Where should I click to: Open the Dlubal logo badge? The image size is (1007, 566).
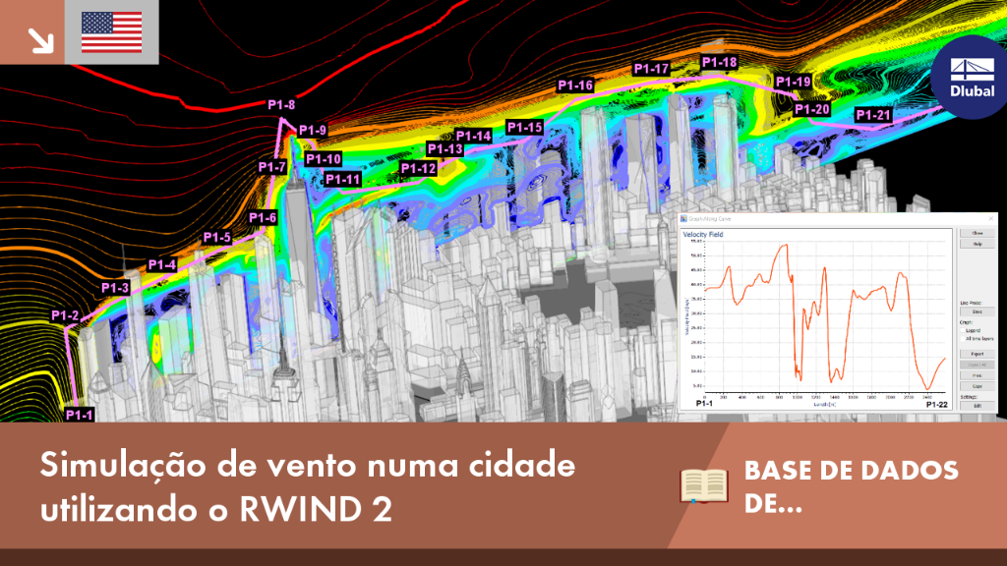coord(972,77)
